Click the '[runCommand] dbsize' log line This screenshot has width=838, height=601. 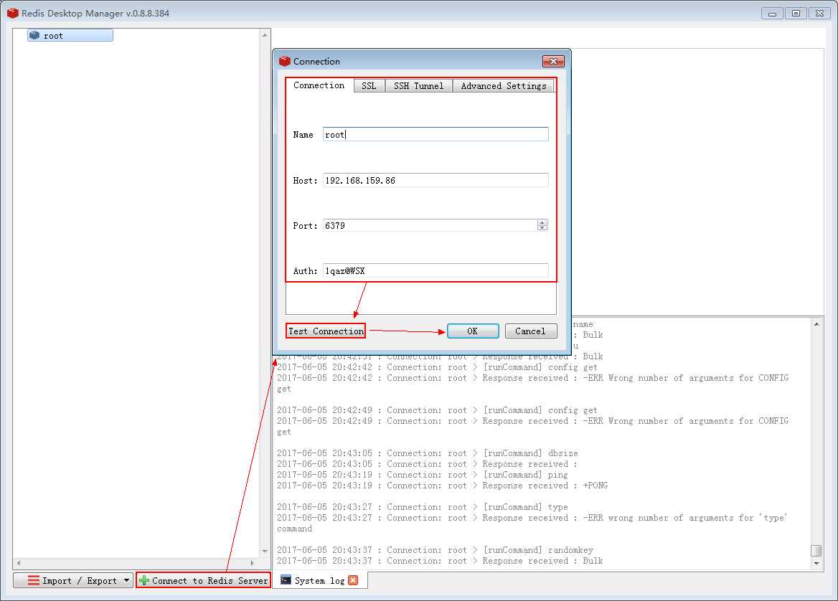427,453
